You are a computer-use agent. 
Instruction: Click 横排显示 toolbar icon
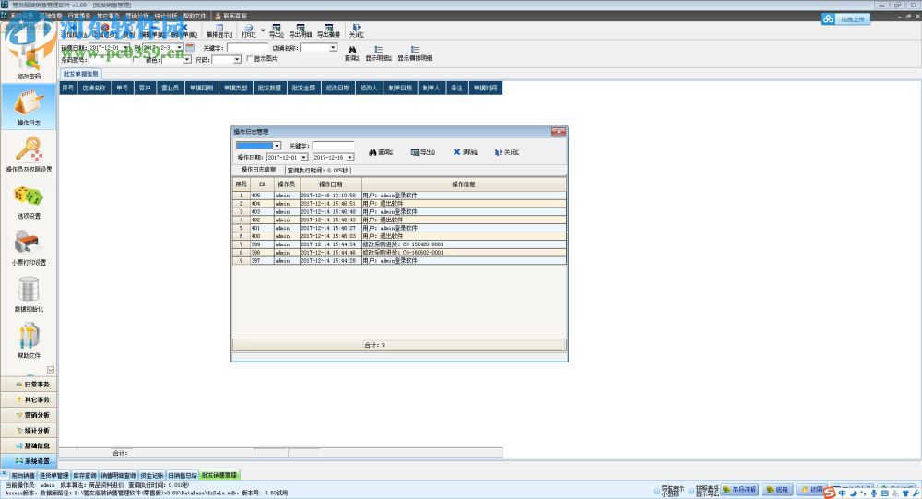point(219,30)
